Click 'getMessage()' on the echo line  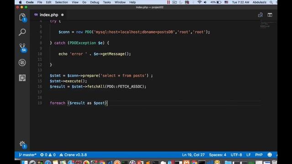click(x=115, y=54)
